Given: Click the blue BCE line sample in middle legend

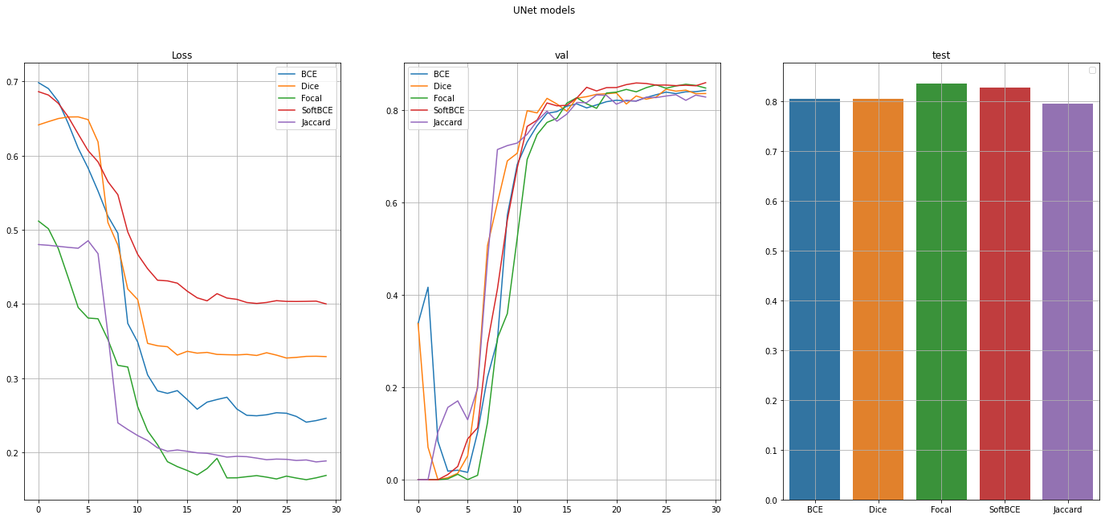Looking at the screenshot, I should [418, 73].
